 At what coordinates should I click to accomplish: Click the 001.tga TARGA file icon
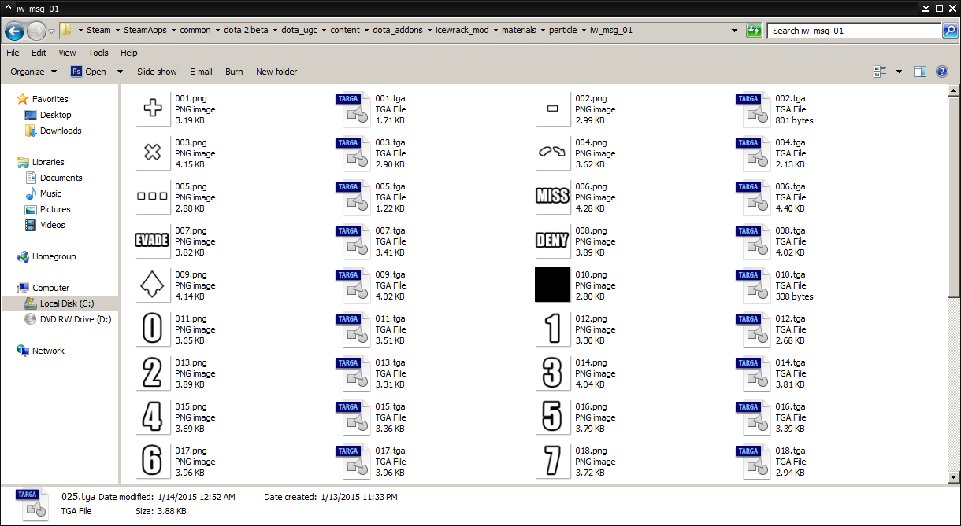[x=353, y=109]
